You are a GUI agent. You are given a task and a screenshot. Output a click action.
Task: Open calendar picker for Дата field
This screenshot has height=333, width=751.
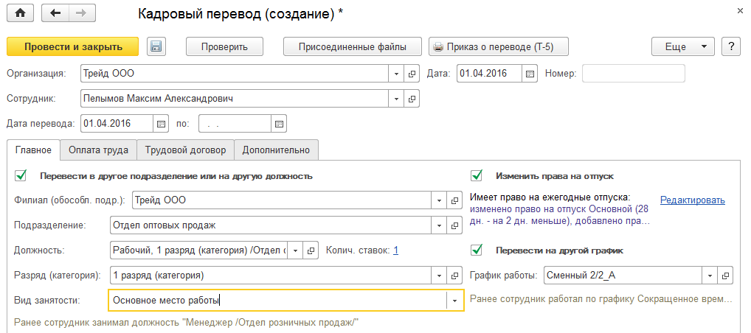tap(530, 74)
